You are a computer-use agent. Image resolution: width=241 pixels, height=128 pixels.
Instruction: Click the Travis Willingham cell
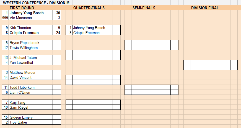[x=31, y=48]
